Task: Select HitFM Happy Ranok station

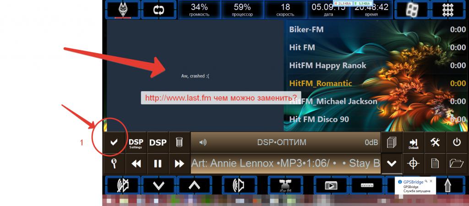Action: [x=377, y=65]
